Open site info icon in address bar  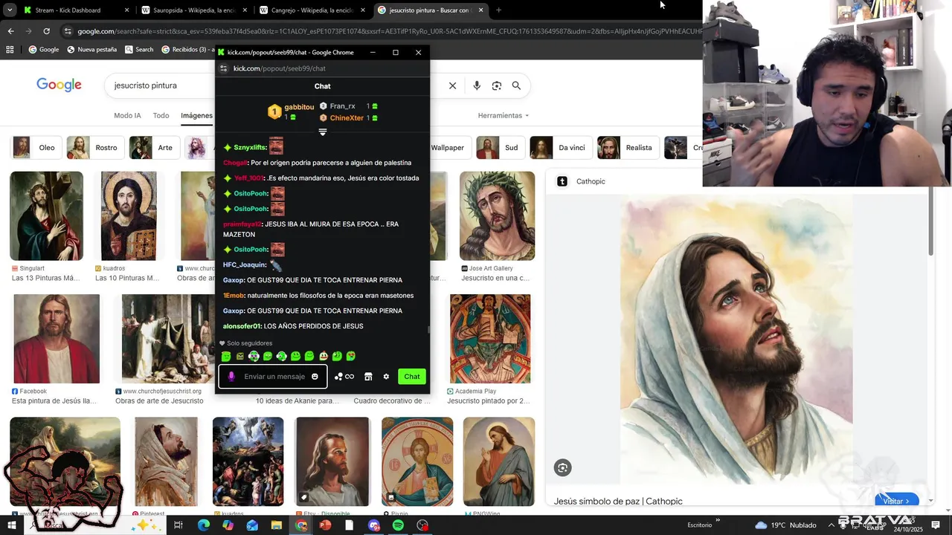68,31
